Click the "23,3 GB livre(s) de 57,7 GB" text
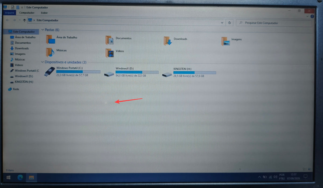 72,75
